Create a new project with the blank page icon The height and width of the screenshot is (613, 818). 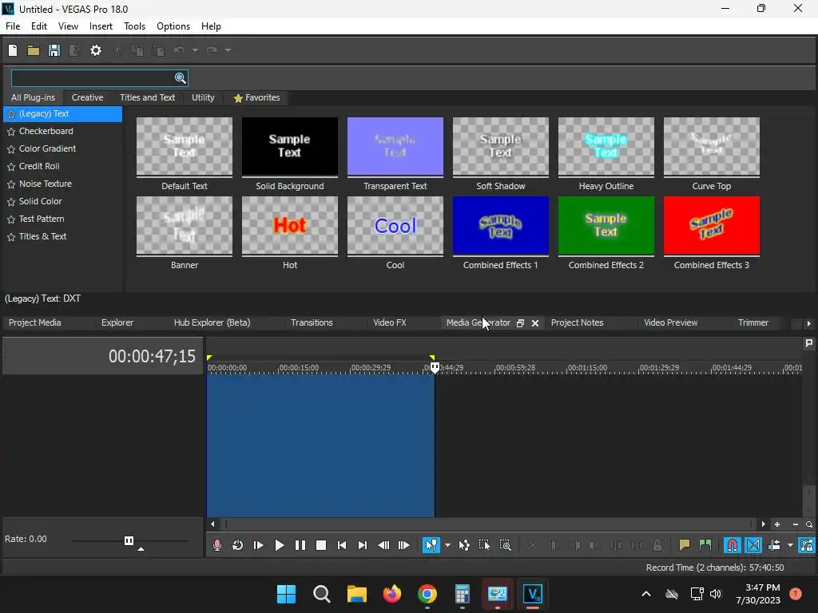click(13, 50)
